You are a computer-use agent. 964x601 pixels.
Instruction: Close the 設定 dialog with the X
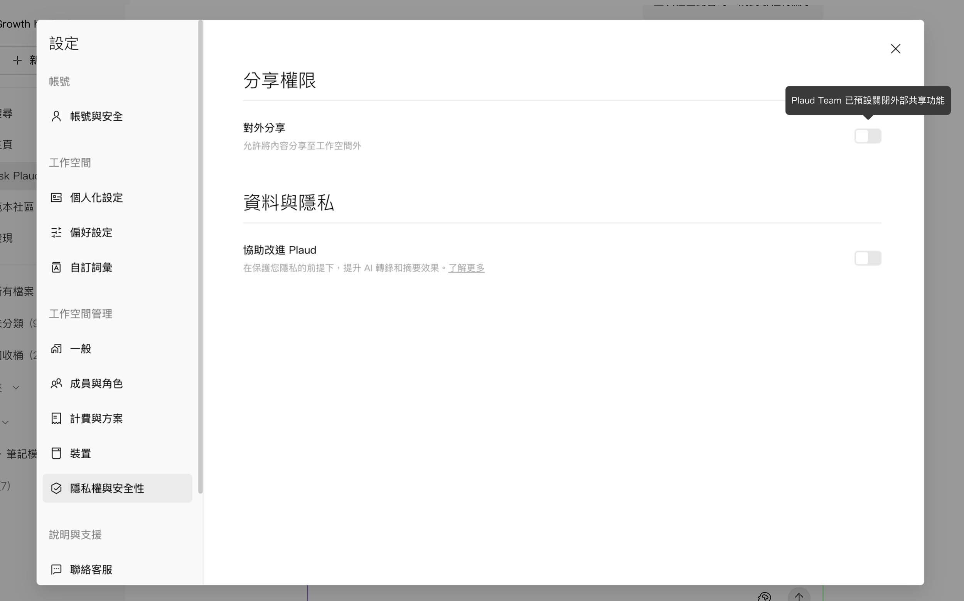896,49
